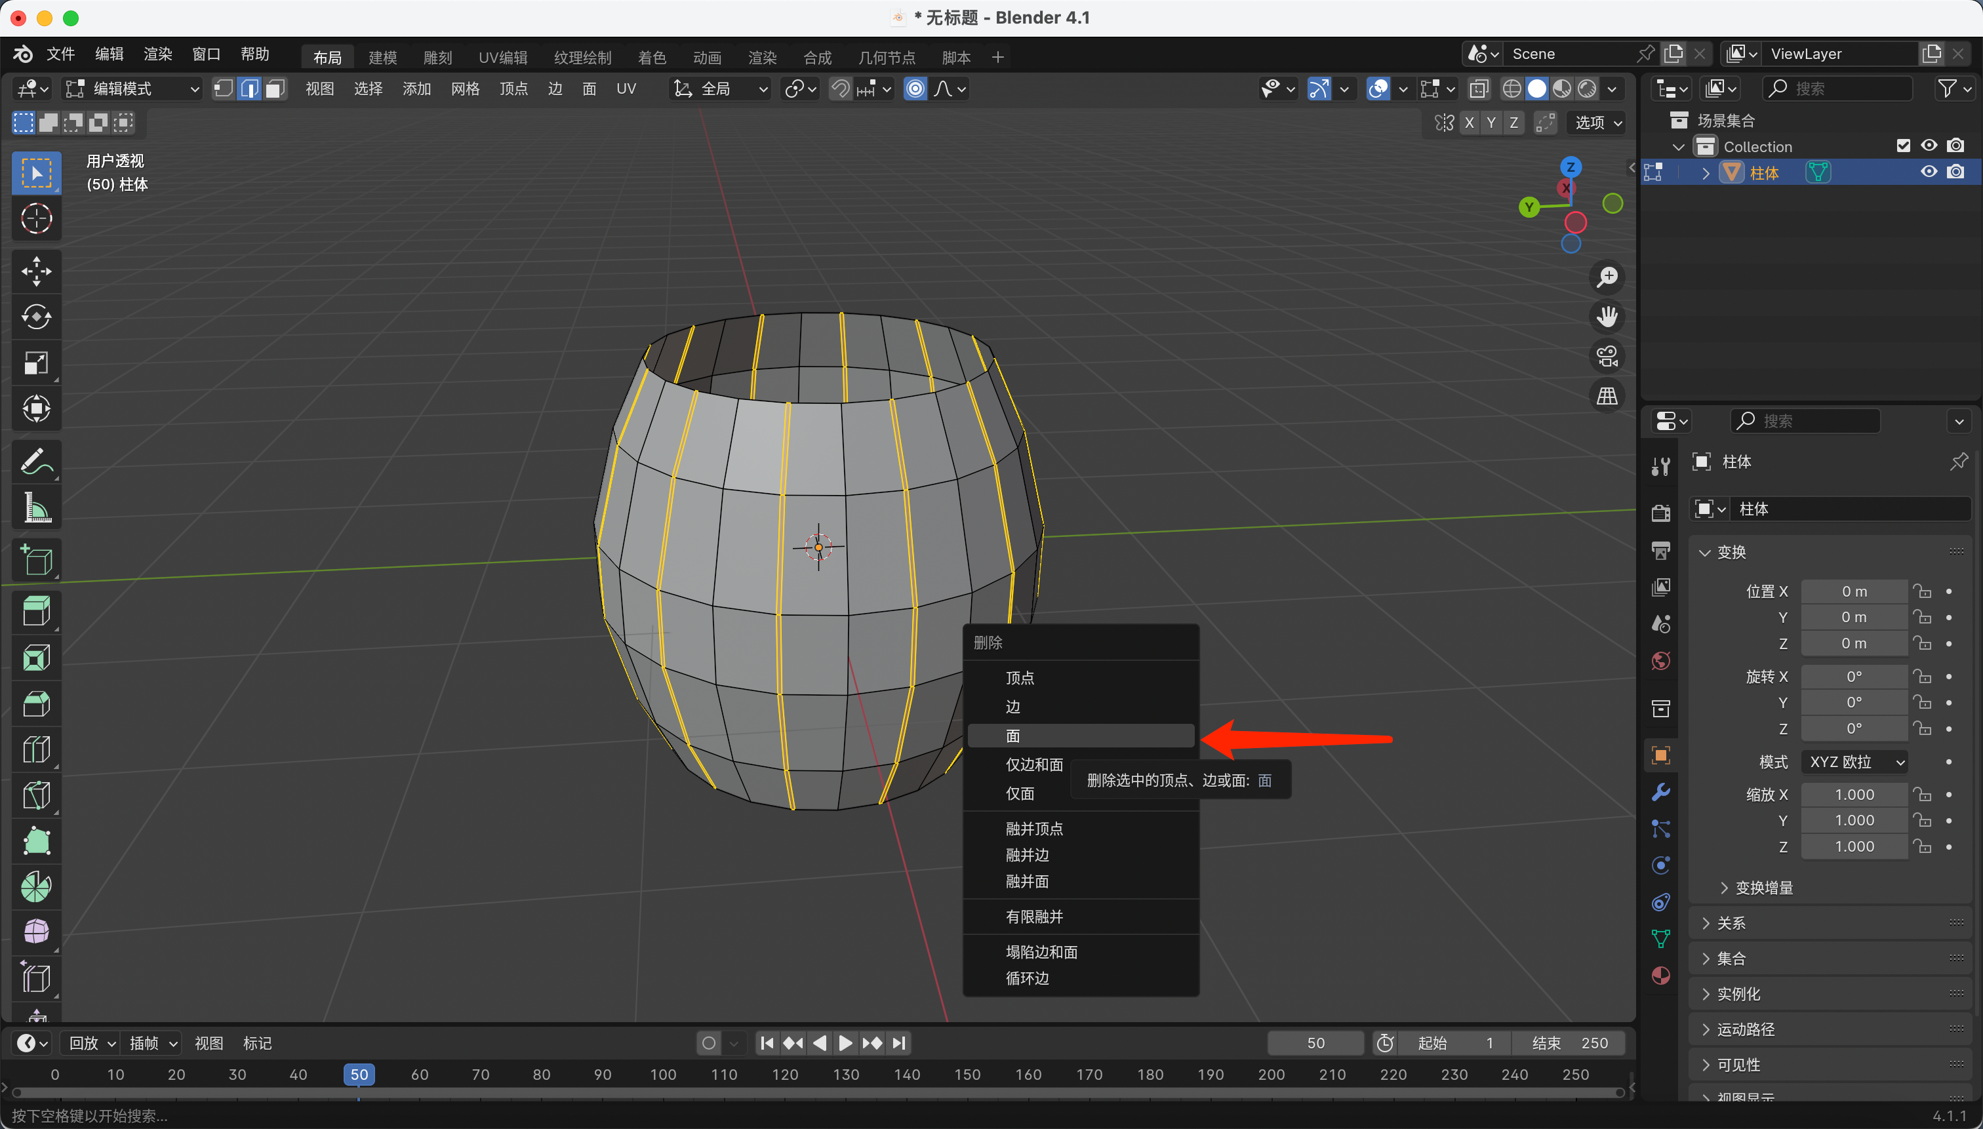Select the Move tool in left toolbar
This screenshot has width=1983, height=1129.
[37, 271]
